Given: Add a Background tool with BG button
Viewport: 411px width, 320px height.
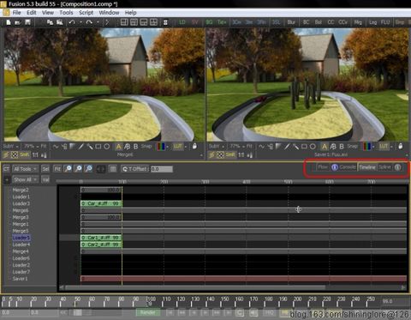Looking at the screenshot, I should (x=209, y=22).
